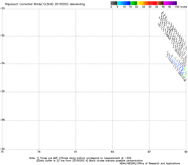Click the '75' longitude axis label
Viewport: 188px width, 165px height.
click(x=2, y=152)
